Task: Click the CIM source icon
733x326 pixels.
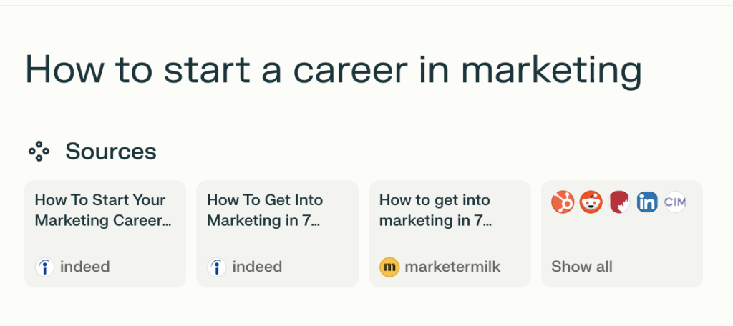Action: (x=675, y=202)
